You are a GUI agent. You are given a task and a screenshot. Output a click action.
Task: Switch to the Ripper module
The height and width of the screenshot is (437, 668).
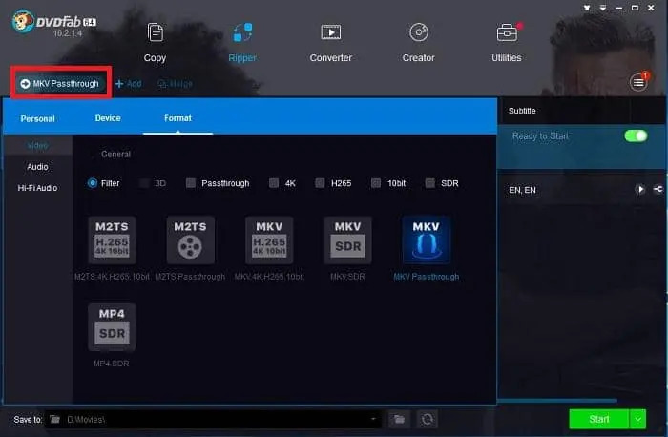click(242, 43)
